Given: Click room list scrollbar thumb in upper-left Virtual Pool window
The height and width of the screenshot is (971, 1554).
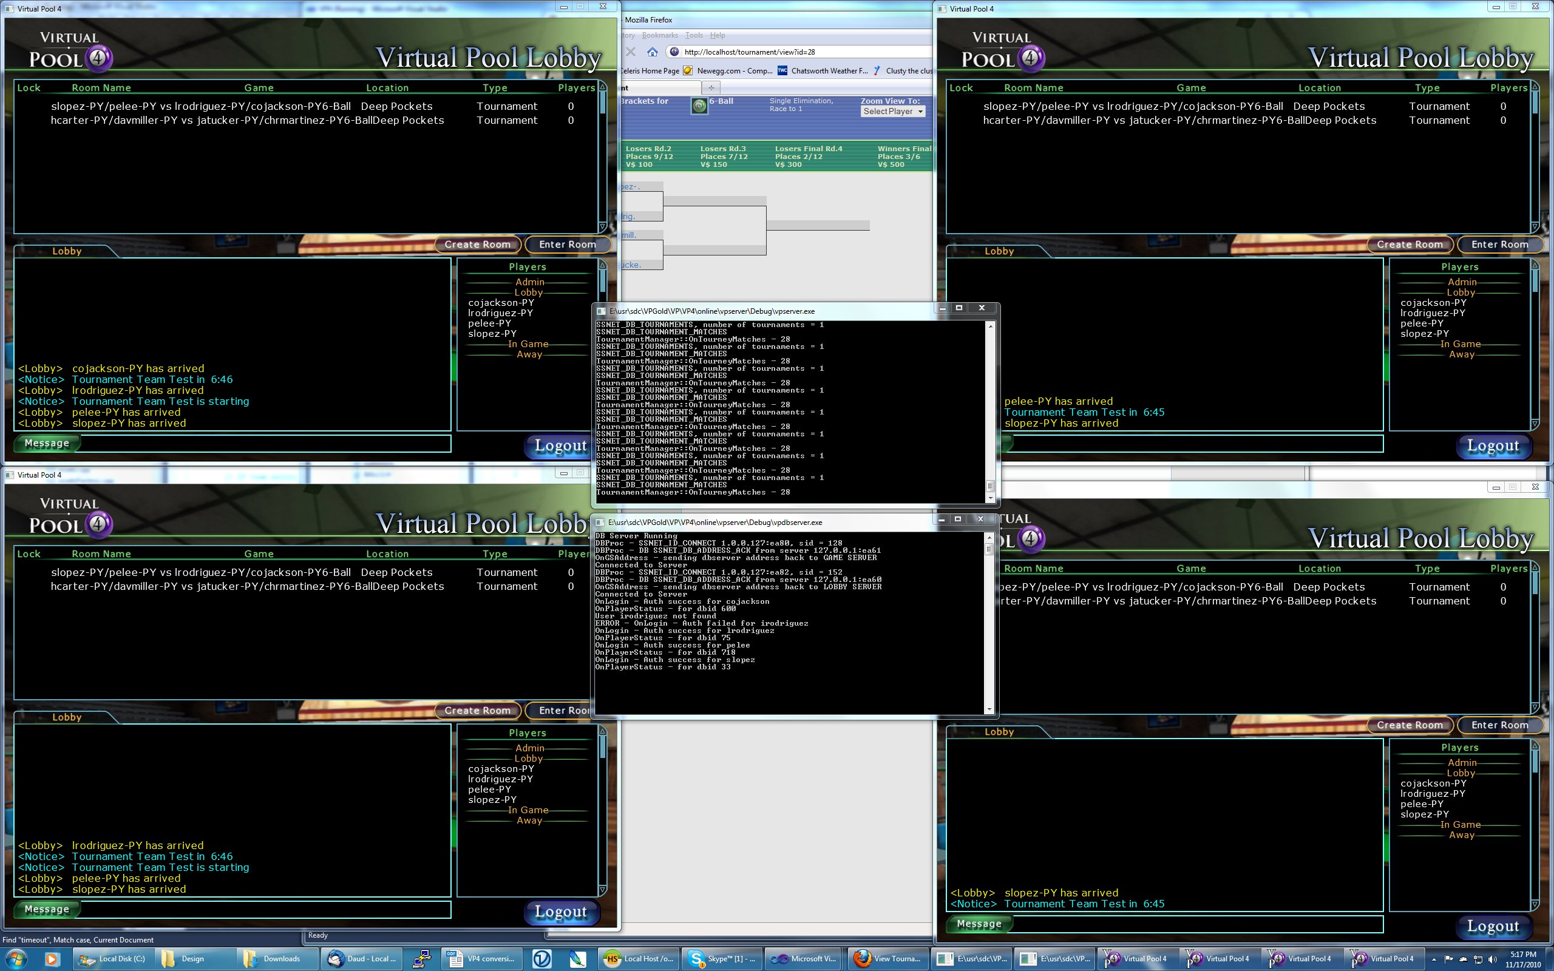Looking at the screenshot, I should point(603,103).
